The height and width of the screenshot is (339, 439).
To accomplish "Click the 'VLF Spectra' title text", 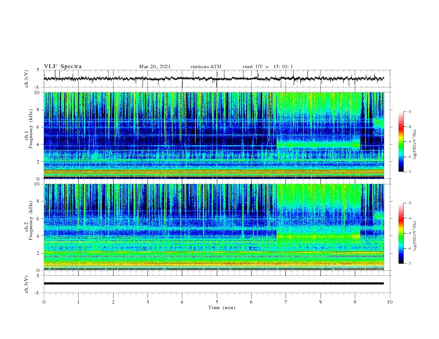I will 63,66.
